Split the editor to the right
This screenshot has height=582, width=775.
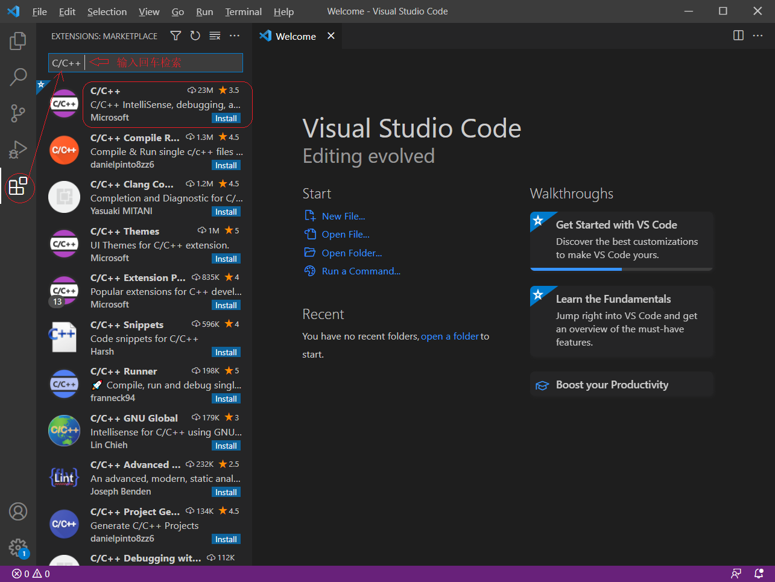tap(738, 36)
